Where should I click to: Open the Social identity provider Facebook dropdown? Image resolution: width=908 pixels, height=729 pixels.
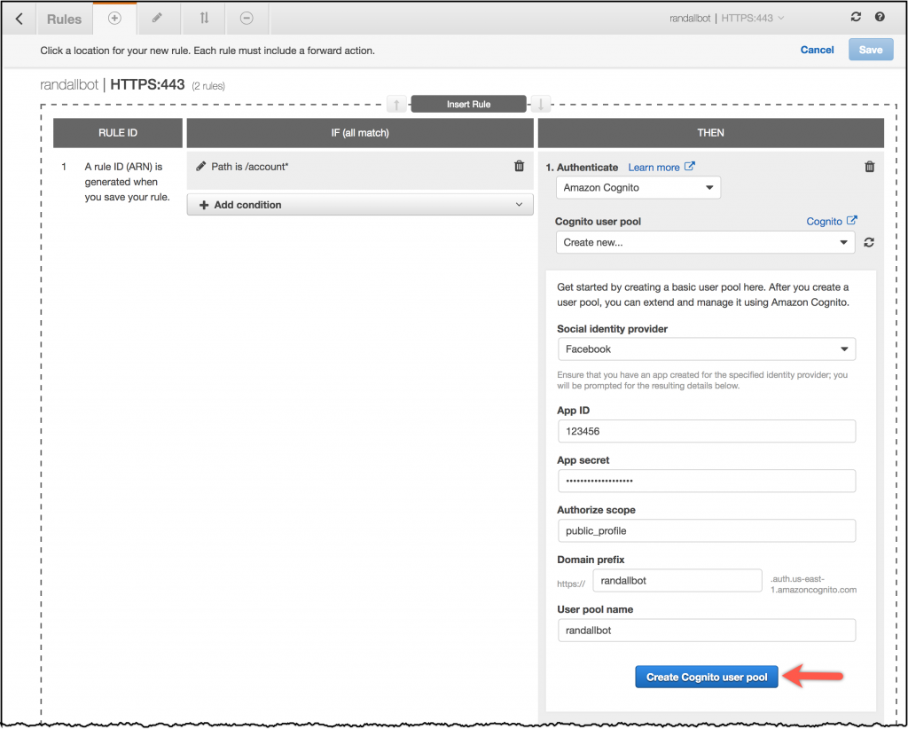point(707,349)
